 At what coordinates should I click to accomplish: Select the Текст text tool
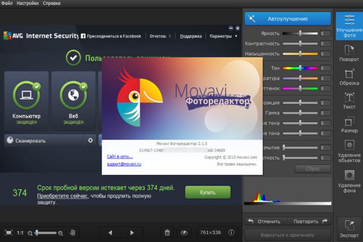pyautogui.click(x=349, y=101)
